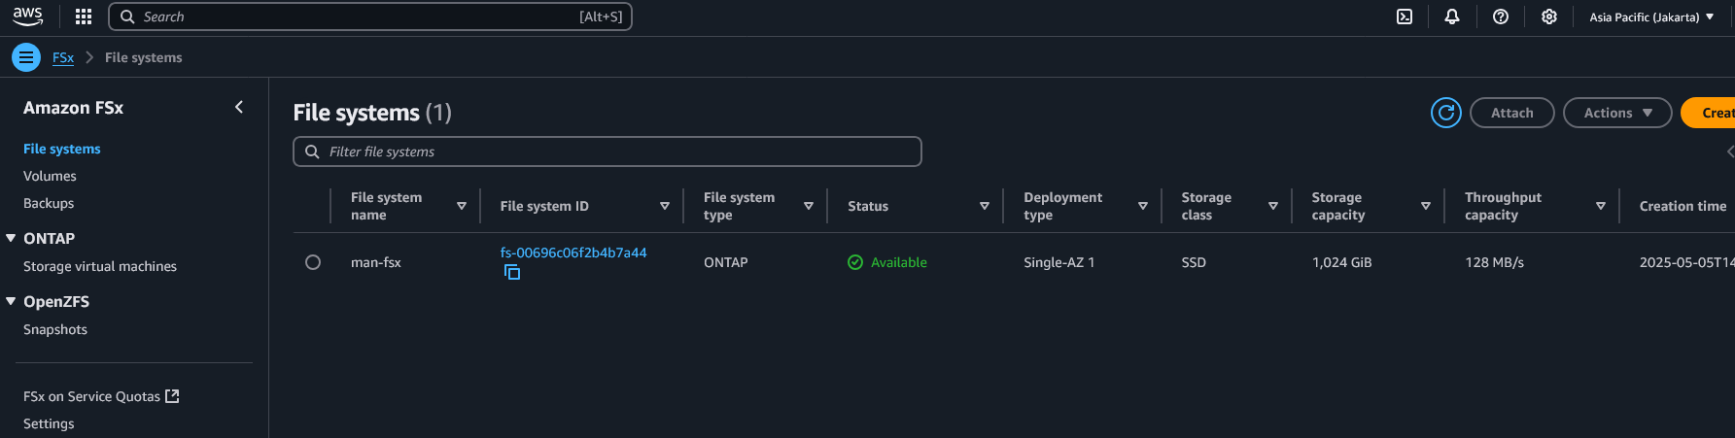Open Volumes in sidebar

(x=50, y=176)
